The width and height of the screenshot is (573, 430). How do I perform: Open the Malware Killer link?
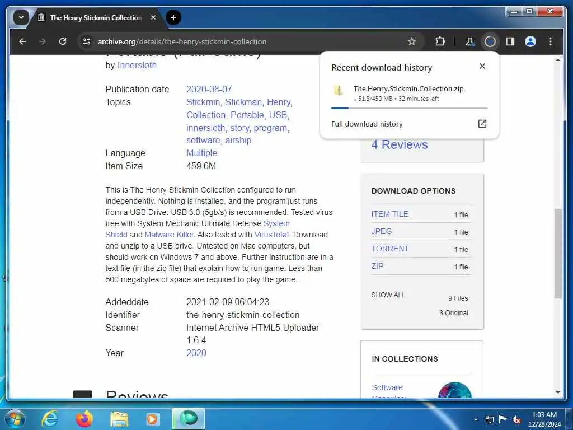169,235
